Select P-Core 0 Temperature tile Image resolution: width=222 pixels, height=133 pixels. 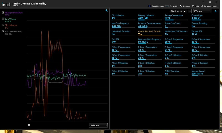[176, 41]
